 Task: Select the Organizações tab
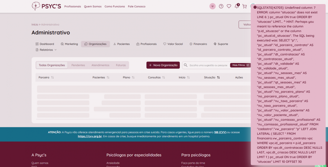tap(95, 44)
